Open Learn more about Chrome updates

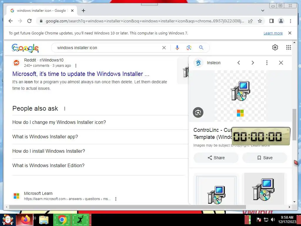pyautogui.click(x=273, y=33)
